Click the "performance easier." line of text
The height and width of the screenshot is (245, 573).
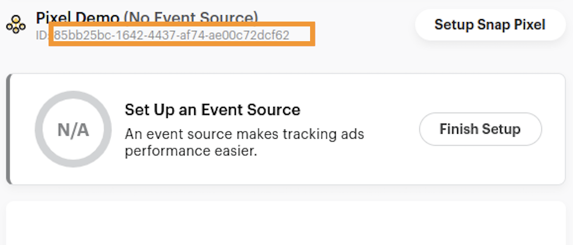(191, 151)
